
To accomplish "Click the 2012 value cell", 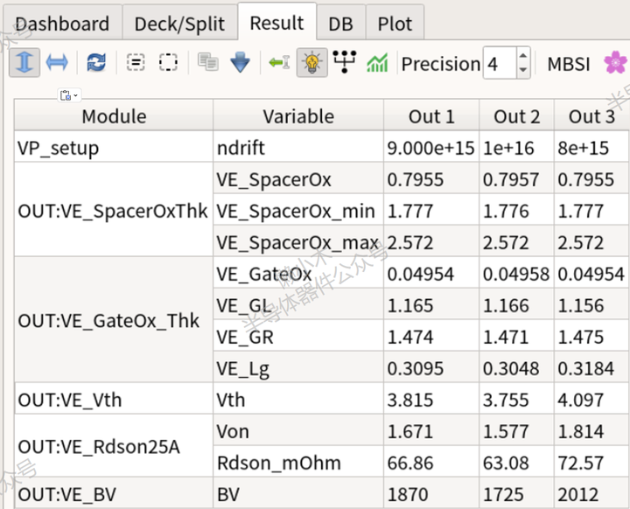I will tap(591, 493).
